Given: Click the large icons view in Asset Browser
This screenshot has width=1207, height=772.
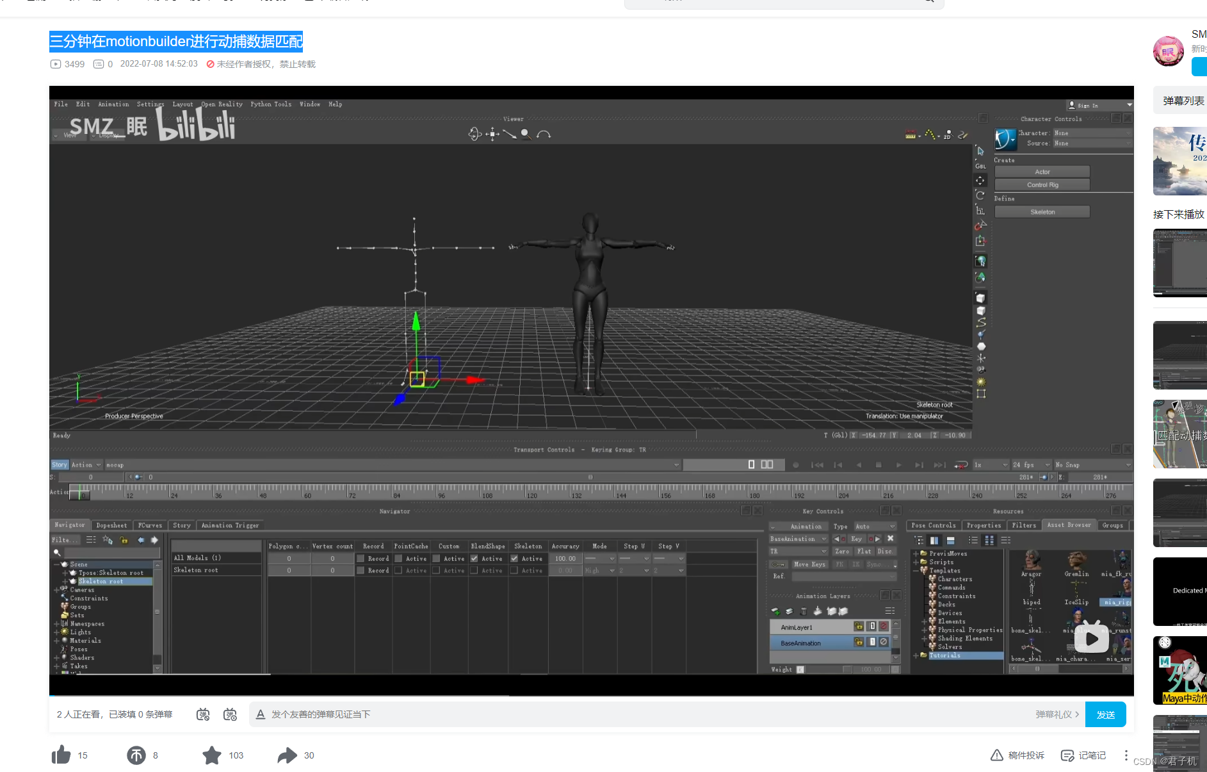Looking at the screenshot, I should [x=989, y=540].
